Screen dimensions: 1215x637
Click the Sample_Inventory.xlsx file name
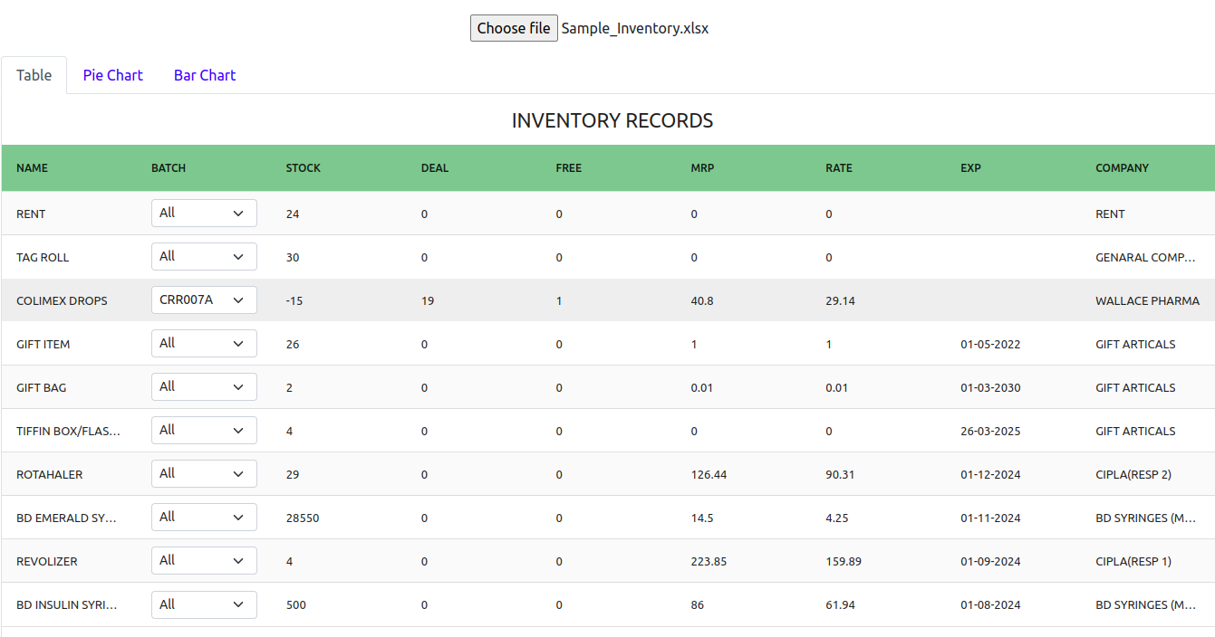click(634, 28)
